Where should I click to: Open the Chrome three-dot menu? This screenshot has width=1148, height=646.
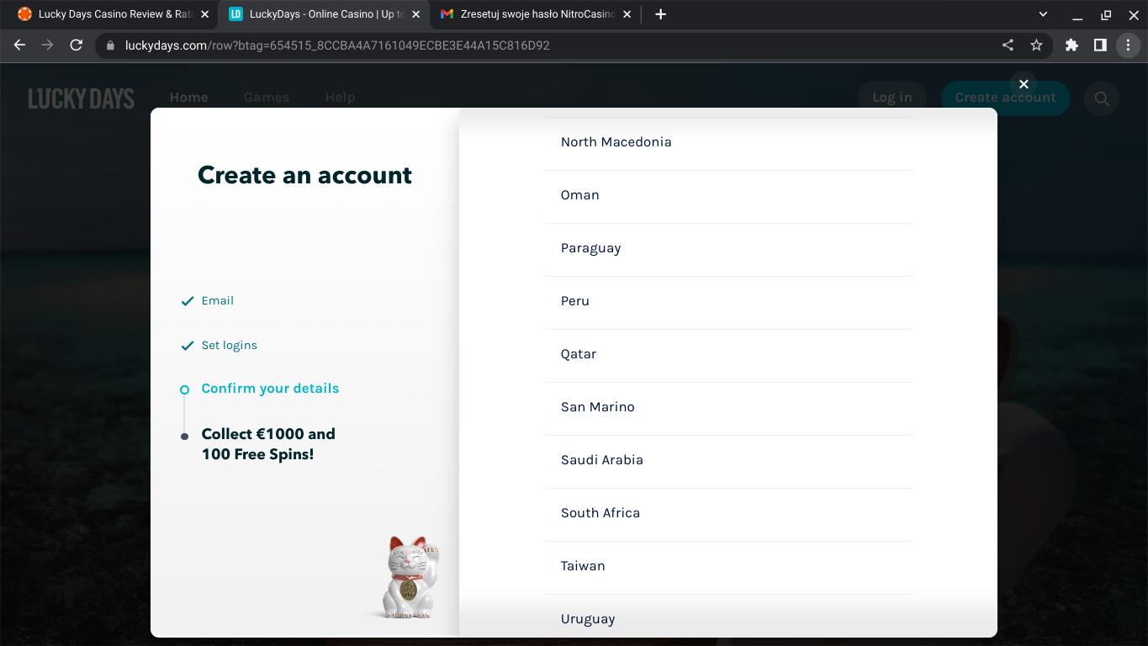(x=1128, y=45)
